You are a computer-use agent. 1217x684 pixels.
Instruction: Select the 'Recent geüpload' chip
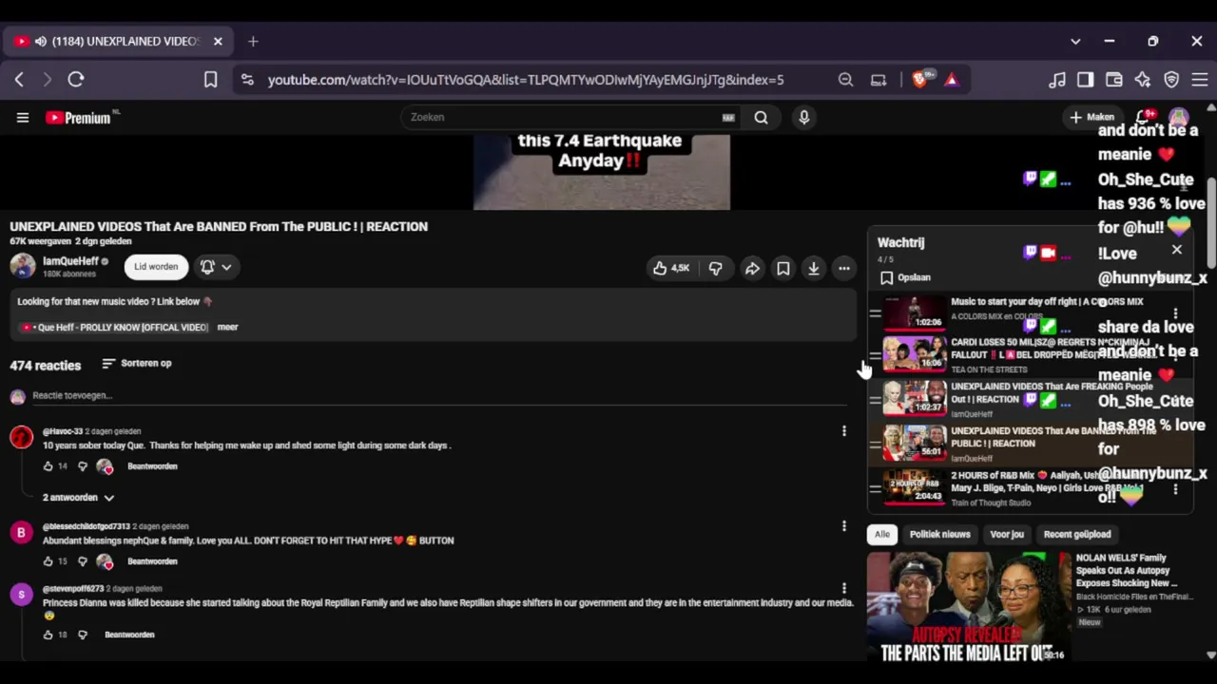(1077, 534)
